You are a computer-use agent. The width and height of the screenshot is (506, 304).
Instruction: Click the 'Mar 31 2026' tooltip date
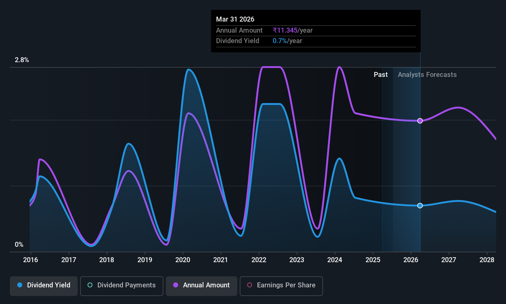[x=235, y=19]
